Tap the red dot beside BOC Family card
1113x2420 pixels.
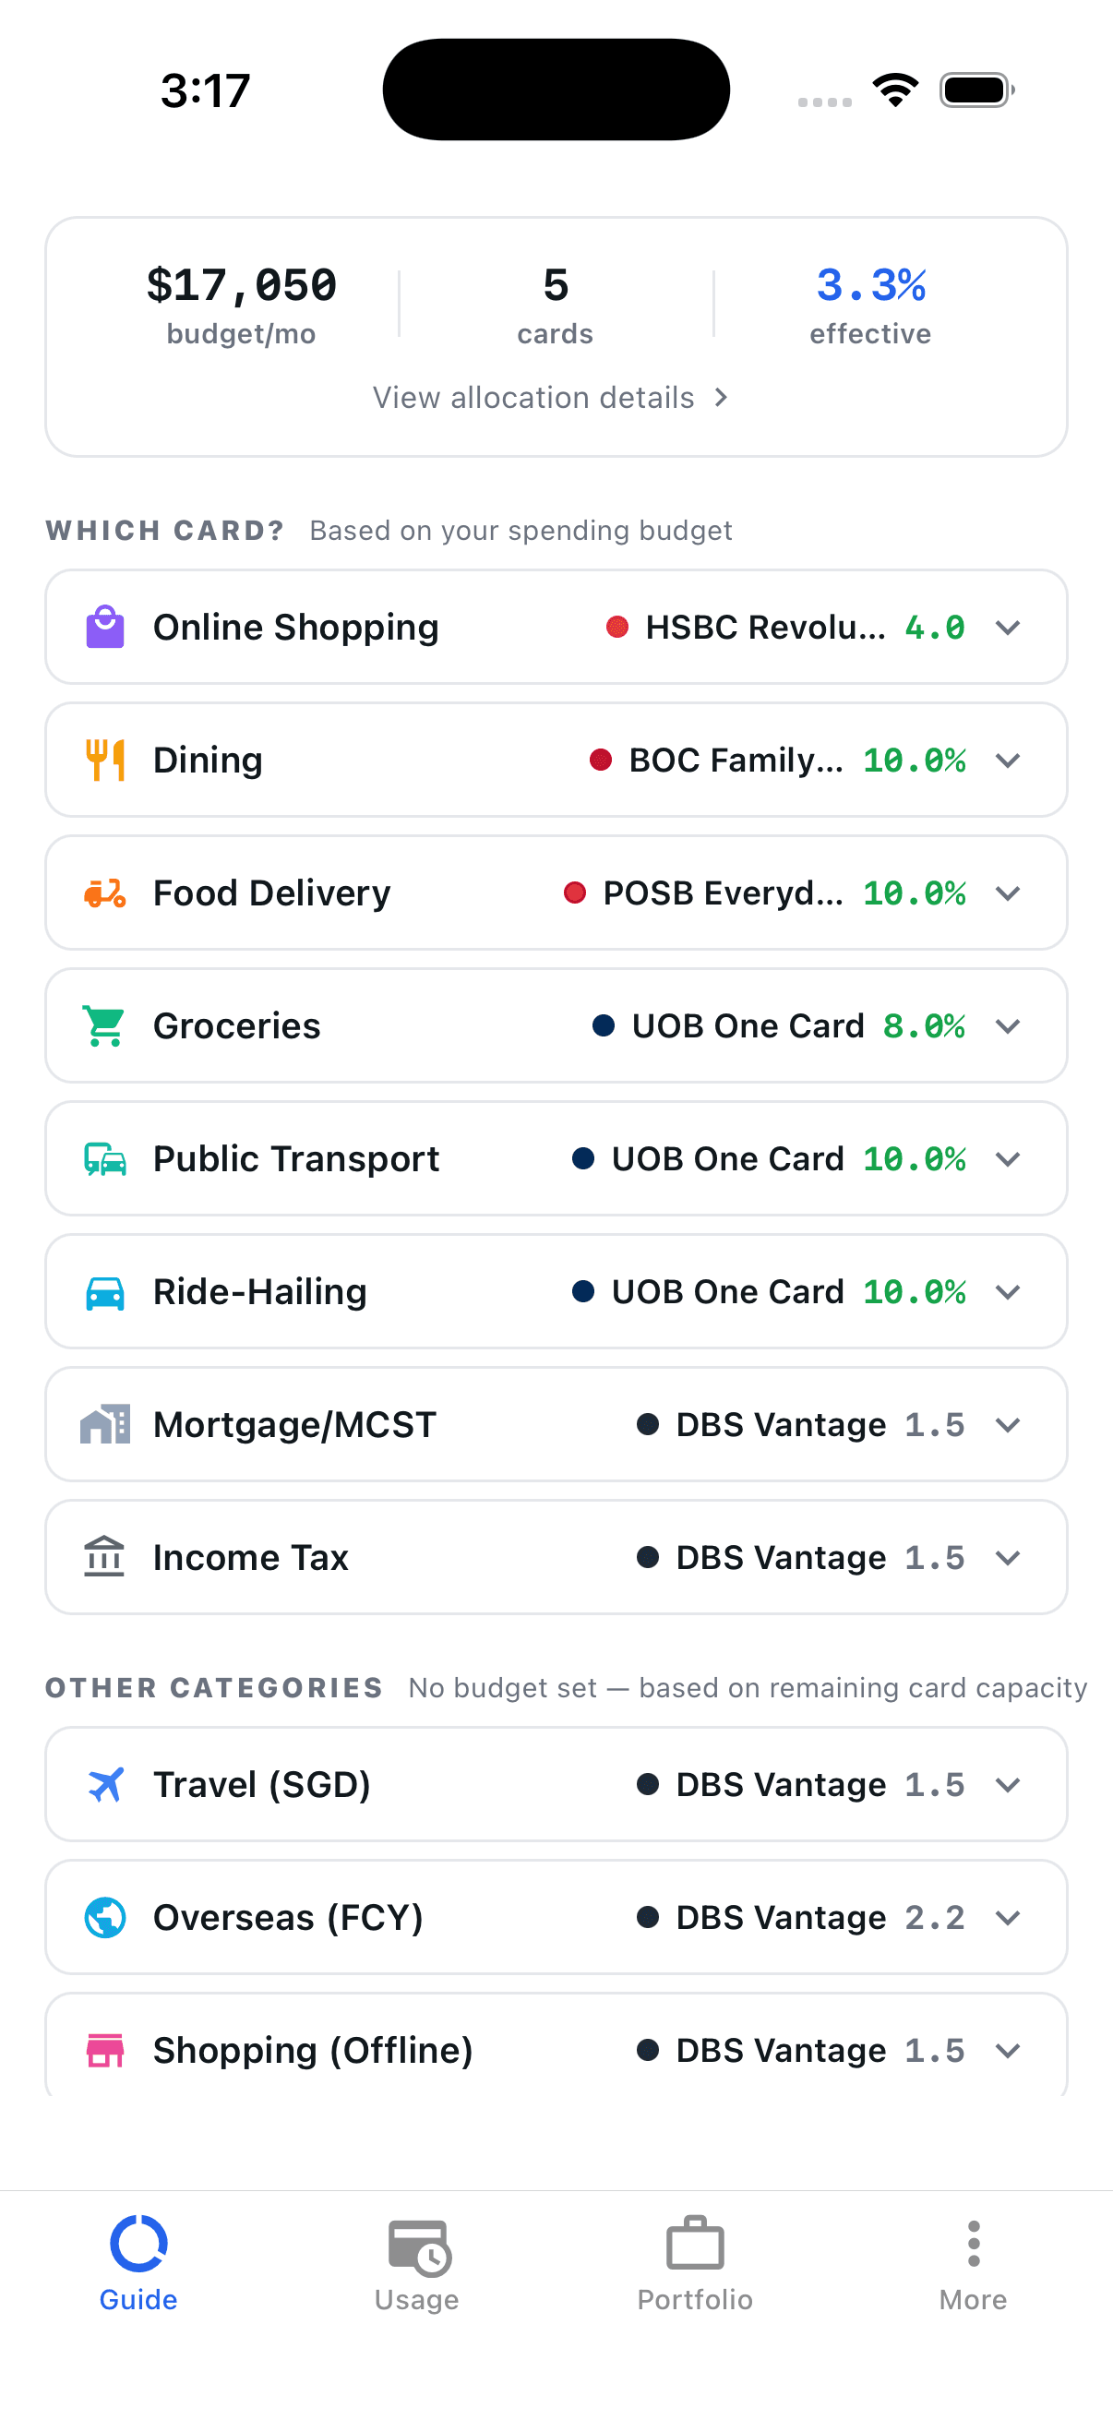point(600,760)
